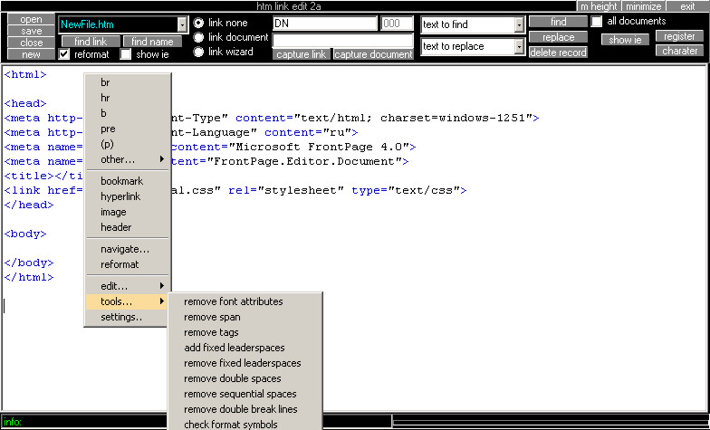
Task: Click charset=windows-1251 text in the editor
Action: pyautogui.click(x=453, y=118)
